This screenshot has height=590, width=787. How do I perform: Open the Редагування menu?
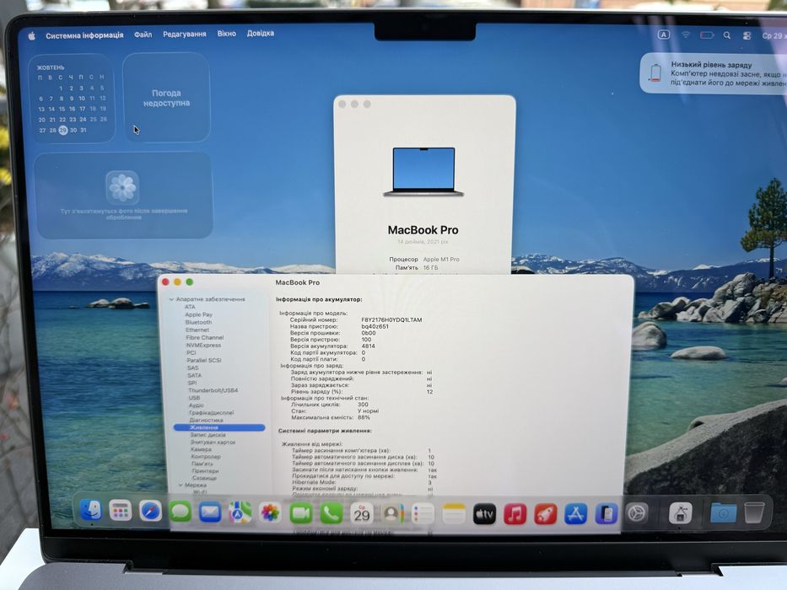(x=184, y=34)
